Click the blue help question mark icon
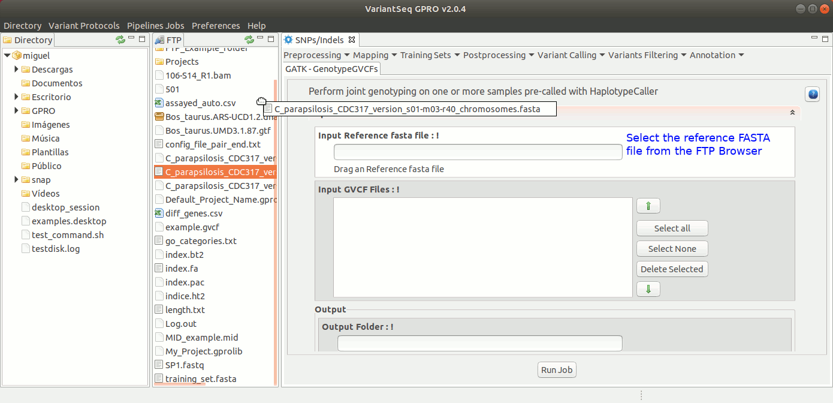The height and width of the screenshot is (403, 833). 812,94
